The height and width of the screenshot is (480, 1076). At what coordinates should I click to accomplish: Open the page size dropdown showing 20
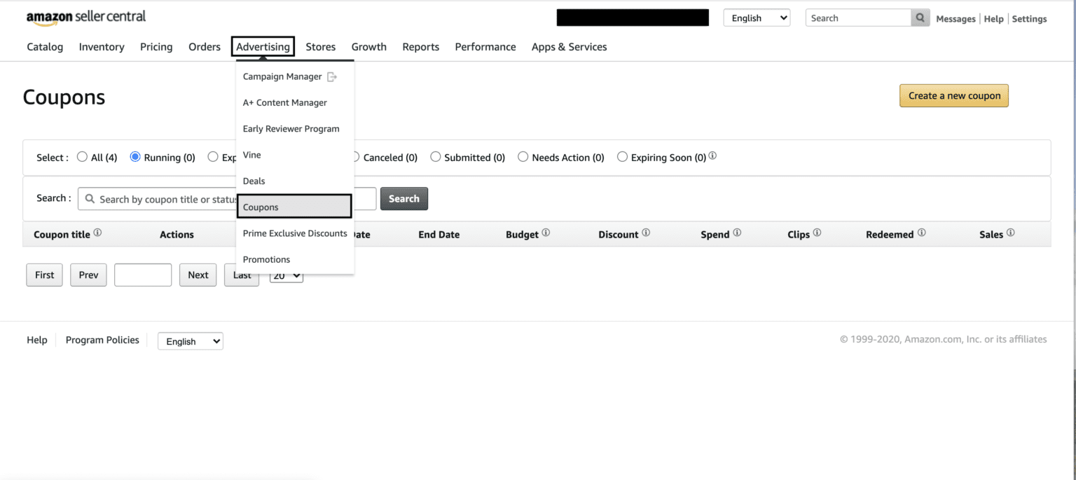point(286,275)
